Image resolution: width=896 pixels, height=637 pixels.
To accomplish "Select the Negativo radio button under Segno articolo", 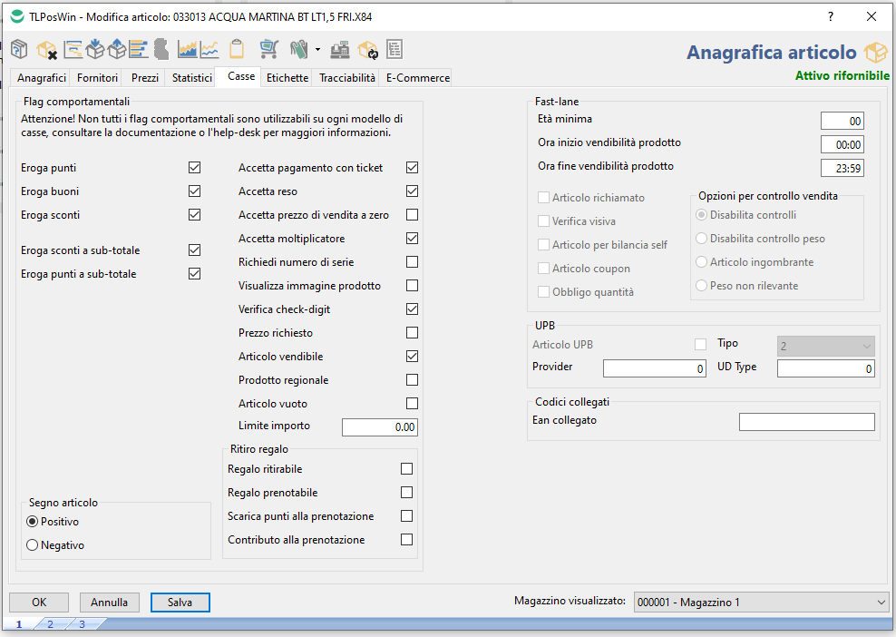I will 32,544.
